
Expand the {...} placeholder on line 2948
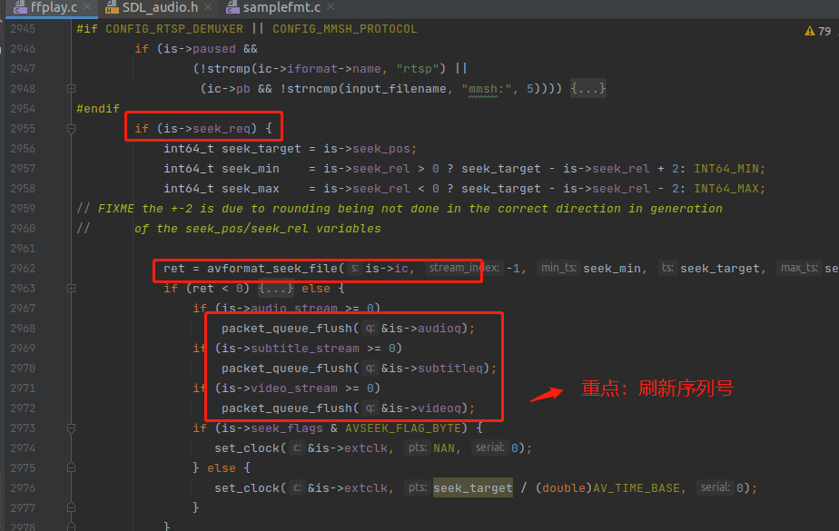tap(587, 89)
